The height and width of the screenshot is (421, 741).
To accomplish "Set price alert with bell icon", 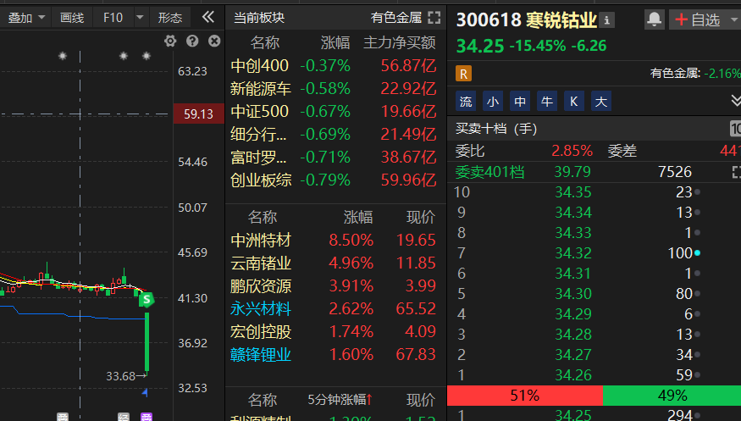I will pos(654,19).
